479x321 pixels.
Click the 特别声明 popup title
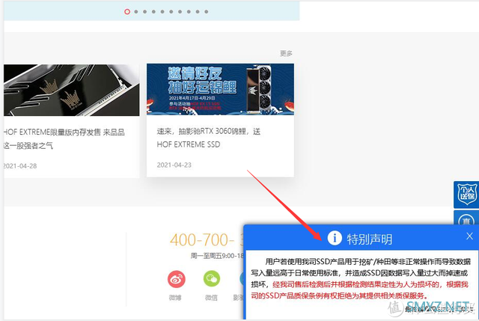point(369,239)
